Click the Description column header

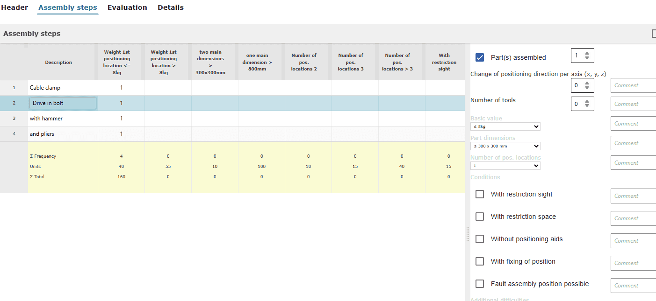(58, 62)
